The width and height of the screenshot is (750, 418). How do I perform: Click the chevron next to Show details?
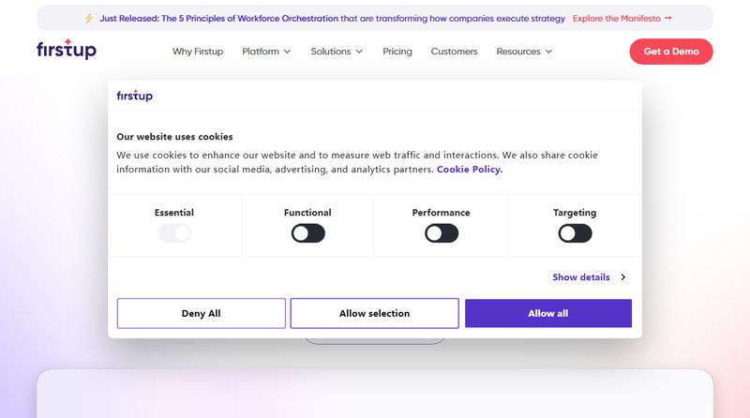click(622, 277)
